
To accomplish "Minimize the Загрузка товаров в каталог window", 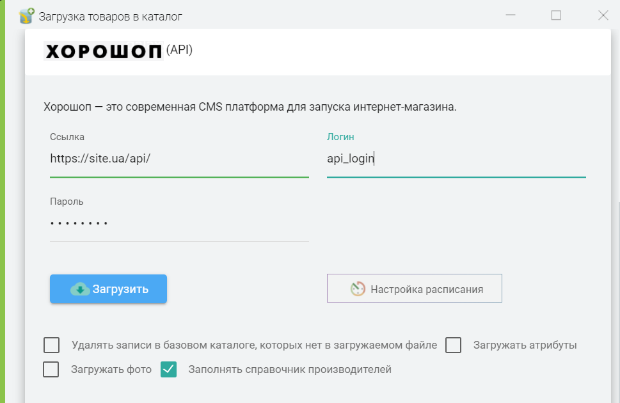I will [510, 15].
